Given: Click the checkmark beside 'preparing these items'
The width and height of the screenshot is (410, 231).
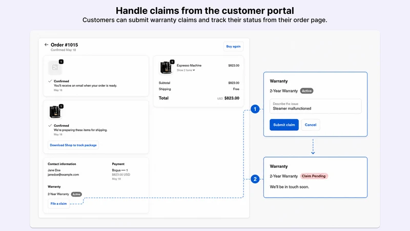Looking at the screenshot, I should 50,125.
